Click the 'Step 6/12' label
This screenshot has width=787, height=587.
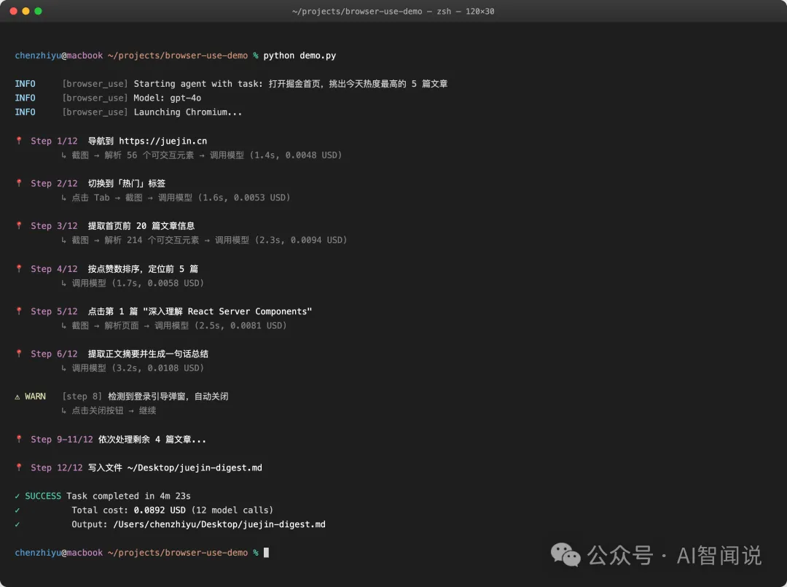click(x=54, y=354)
